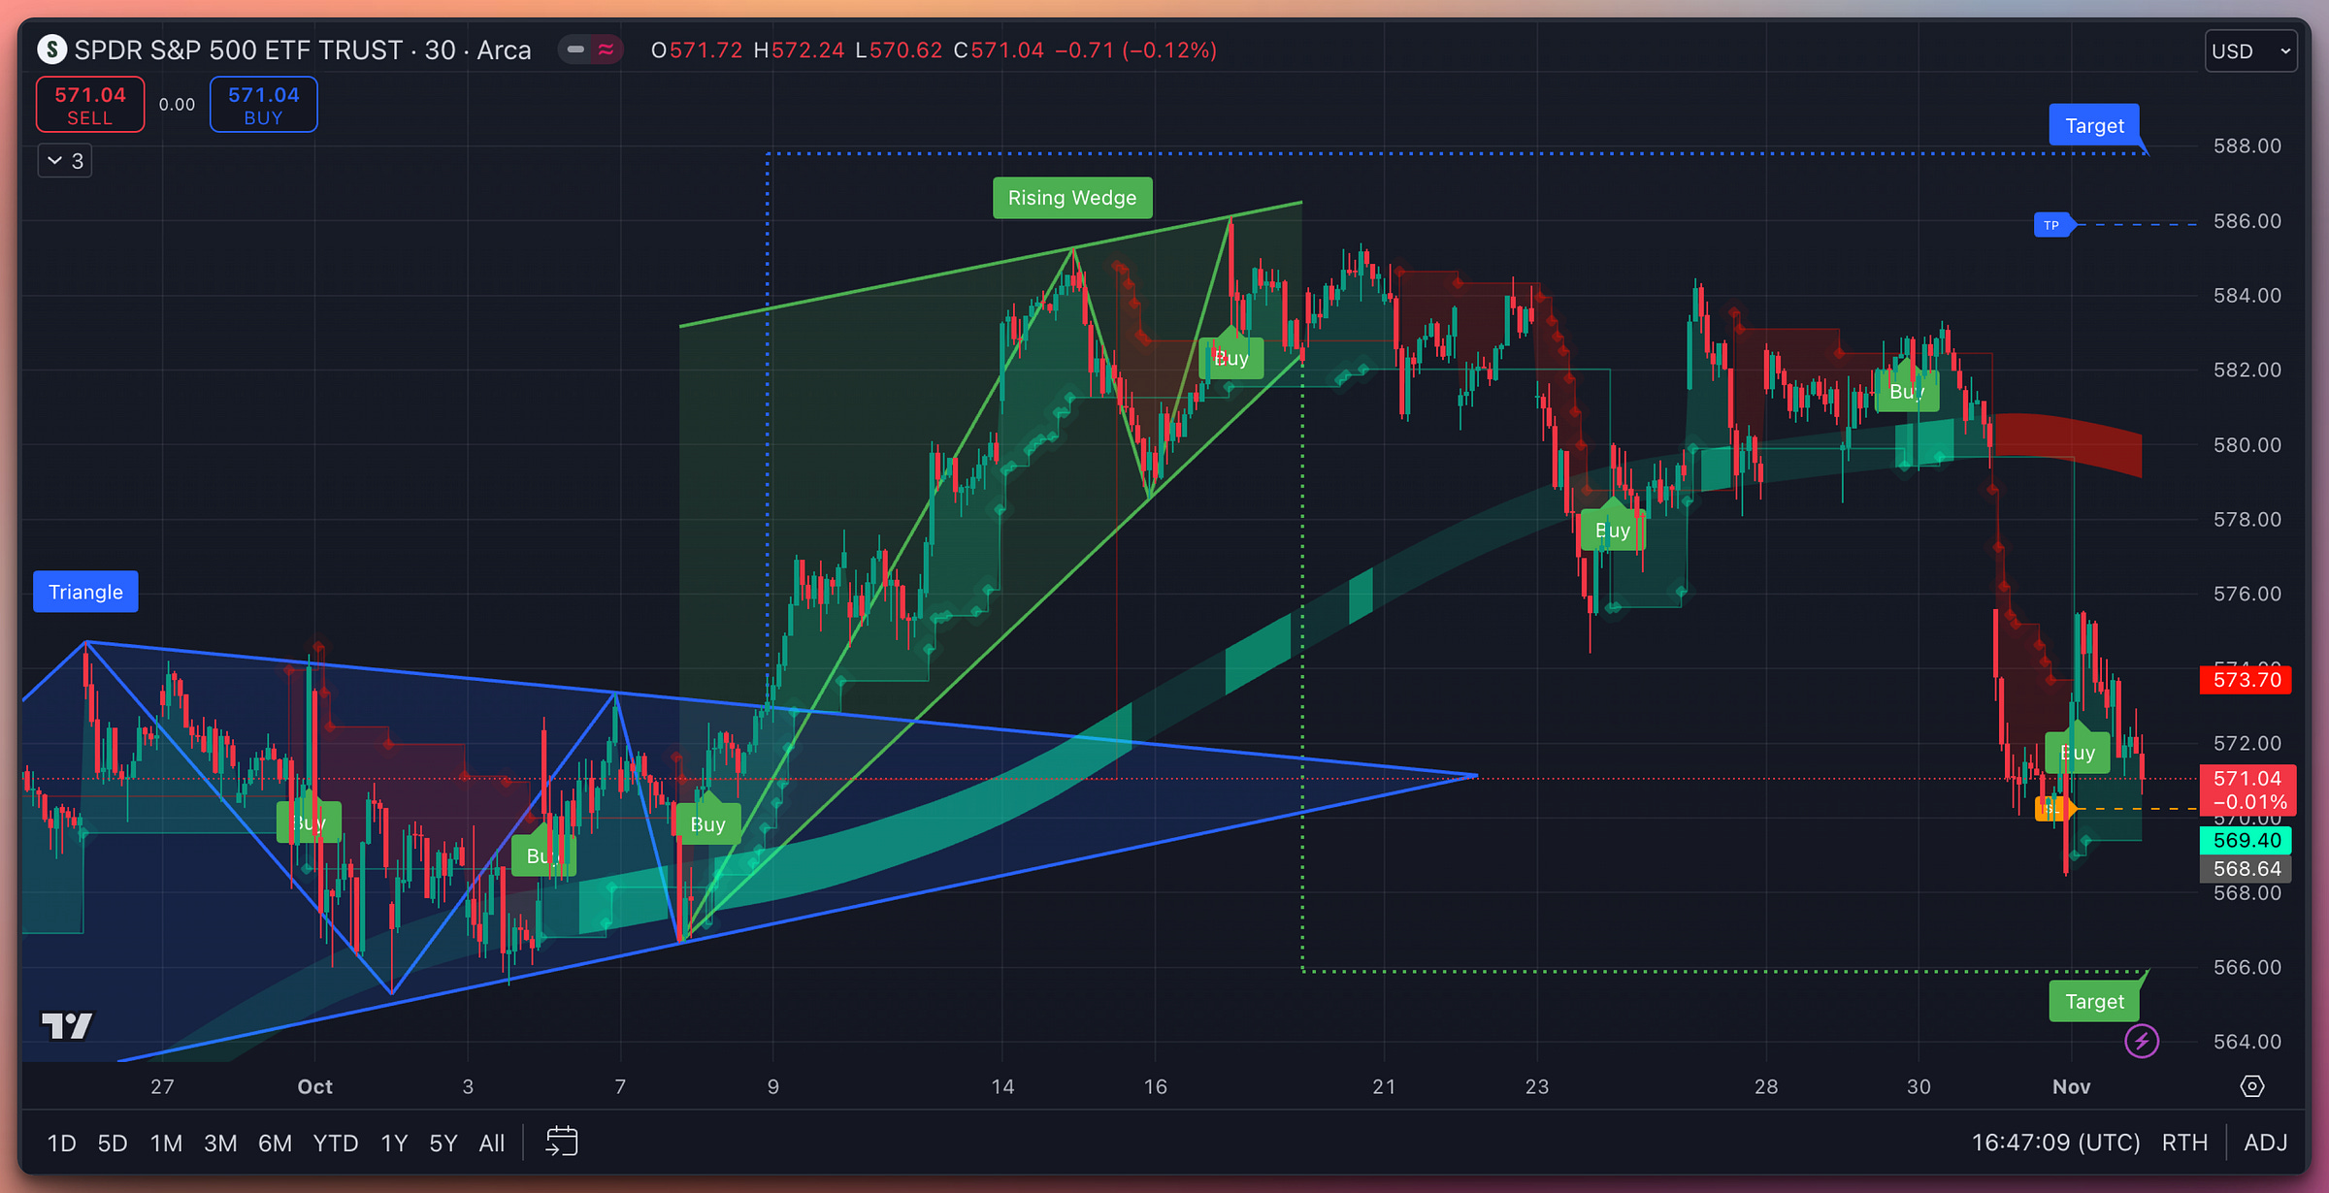
Task: Select the 6M time range
Action: point(275,1144)
